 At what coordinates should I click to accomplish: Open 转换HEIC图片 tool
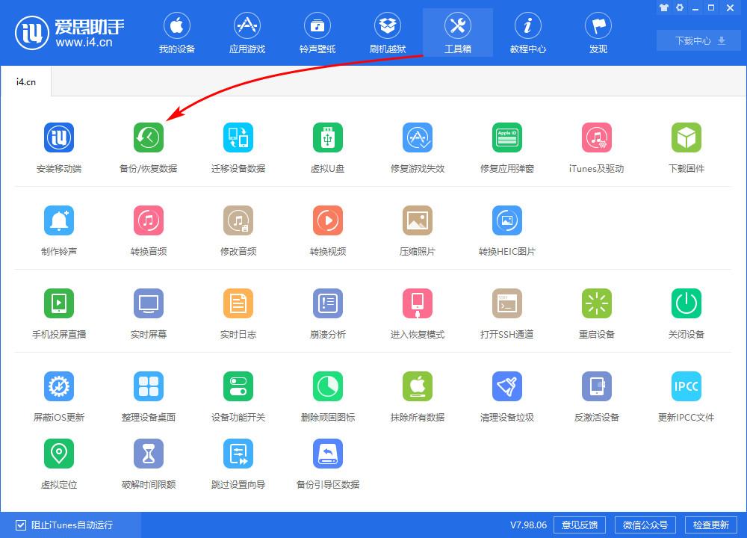[x=507, y=220]
